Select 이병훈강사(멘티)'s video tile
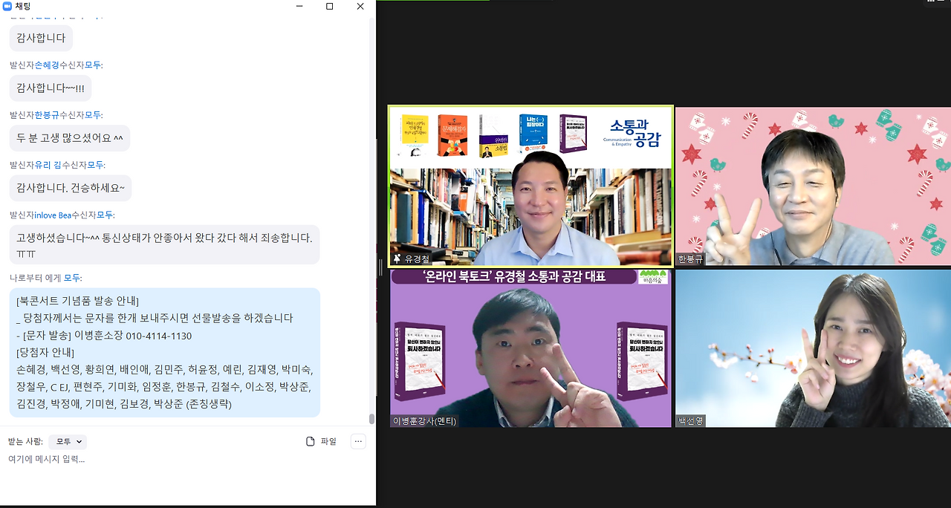Viewport: 951px width, 508px height. [x=530, y=348]
